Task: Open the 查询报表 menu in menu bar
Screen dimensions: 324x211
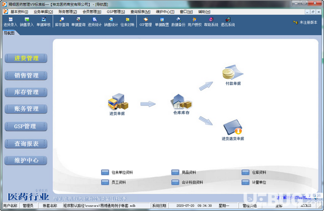Action: click(140, 12)
